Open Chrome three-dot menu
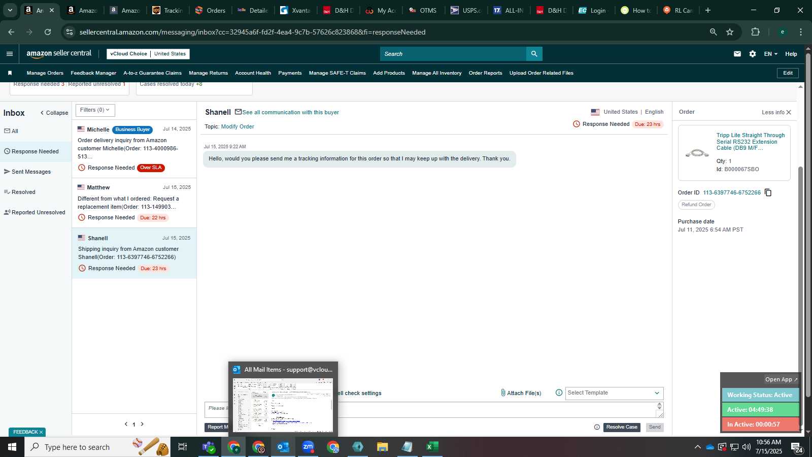The image size is (812, 457). tap(801, 32)
